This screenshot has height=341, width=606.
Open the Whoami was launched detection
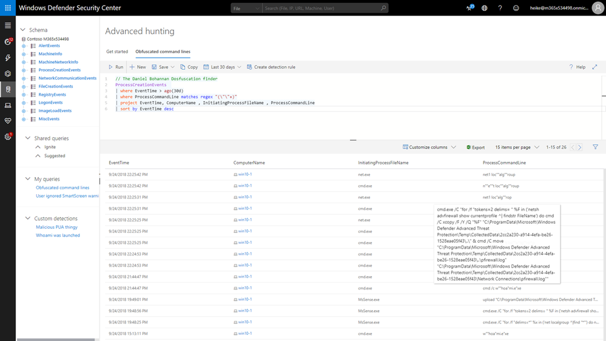tap(58, 235)
